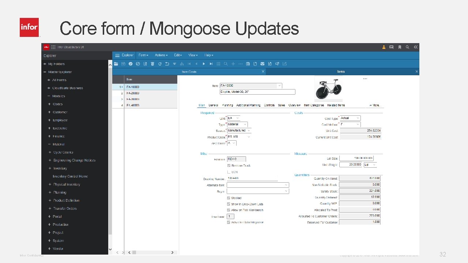Open the email/envelope icon in the toolbar
Image resolution: width=468 pixels, height=263 pixels.
pos(262,64)
